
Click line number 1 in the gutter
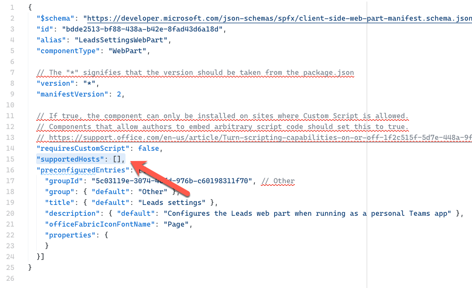(12, 8)
